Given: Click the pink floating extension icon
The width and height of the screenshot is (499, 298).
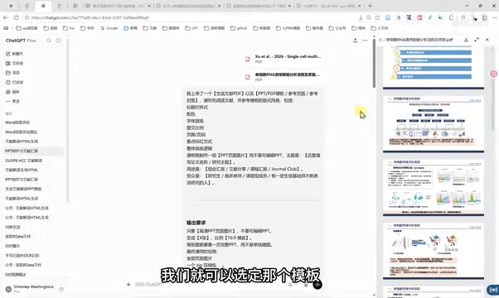Looking at the screenshot, I should point(494,74).
